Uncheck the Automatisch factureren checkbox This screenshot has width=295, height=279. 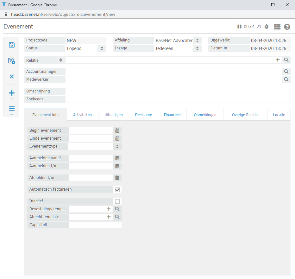pos(117,190)
